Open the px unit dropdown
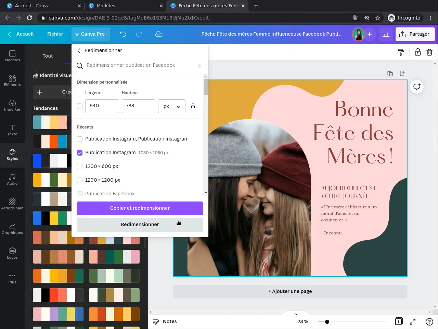 [x=171, y=106]
